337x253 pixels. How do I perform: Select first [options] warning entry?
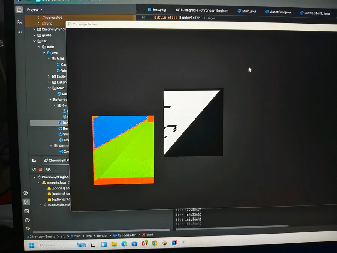tap(58, 188)
